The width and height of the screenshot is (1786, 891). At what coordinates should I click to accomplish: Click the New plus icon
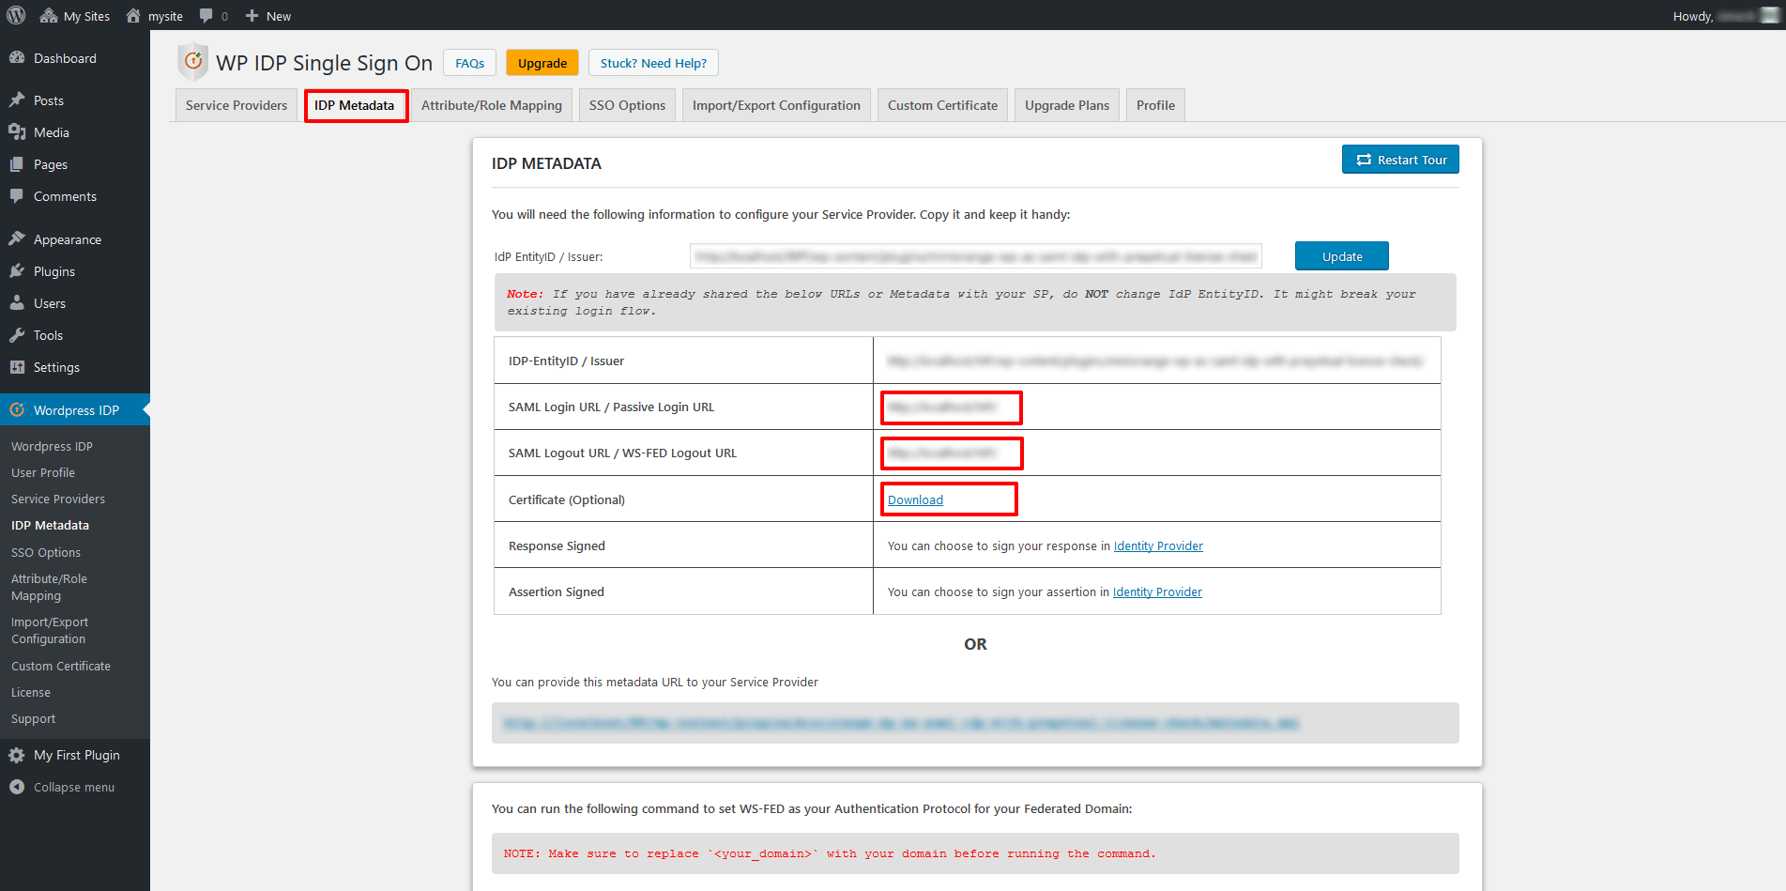click(x=252, y=16)
